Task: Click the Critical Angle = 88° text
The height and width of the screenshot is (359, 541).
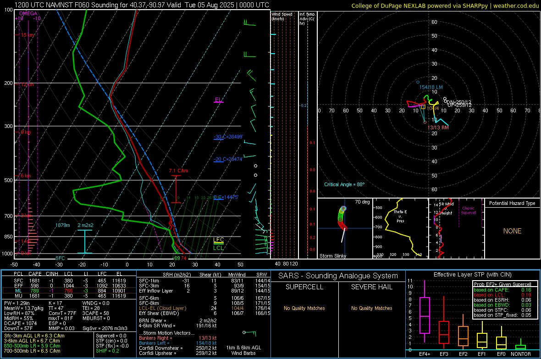Action: 344,184
